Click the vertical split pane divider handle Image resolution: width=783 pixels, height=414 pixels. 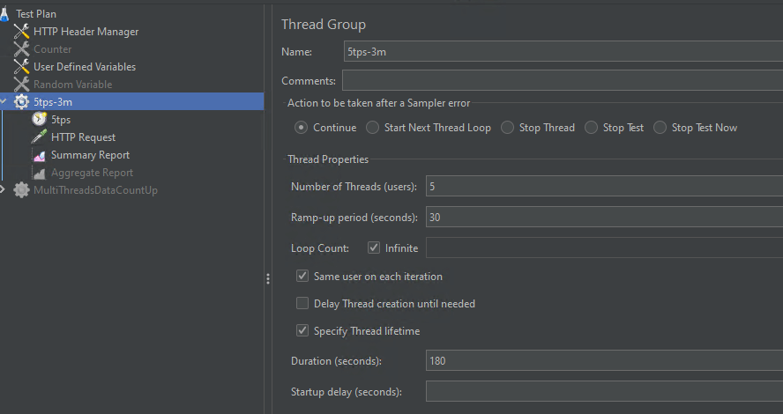[268, 279]
